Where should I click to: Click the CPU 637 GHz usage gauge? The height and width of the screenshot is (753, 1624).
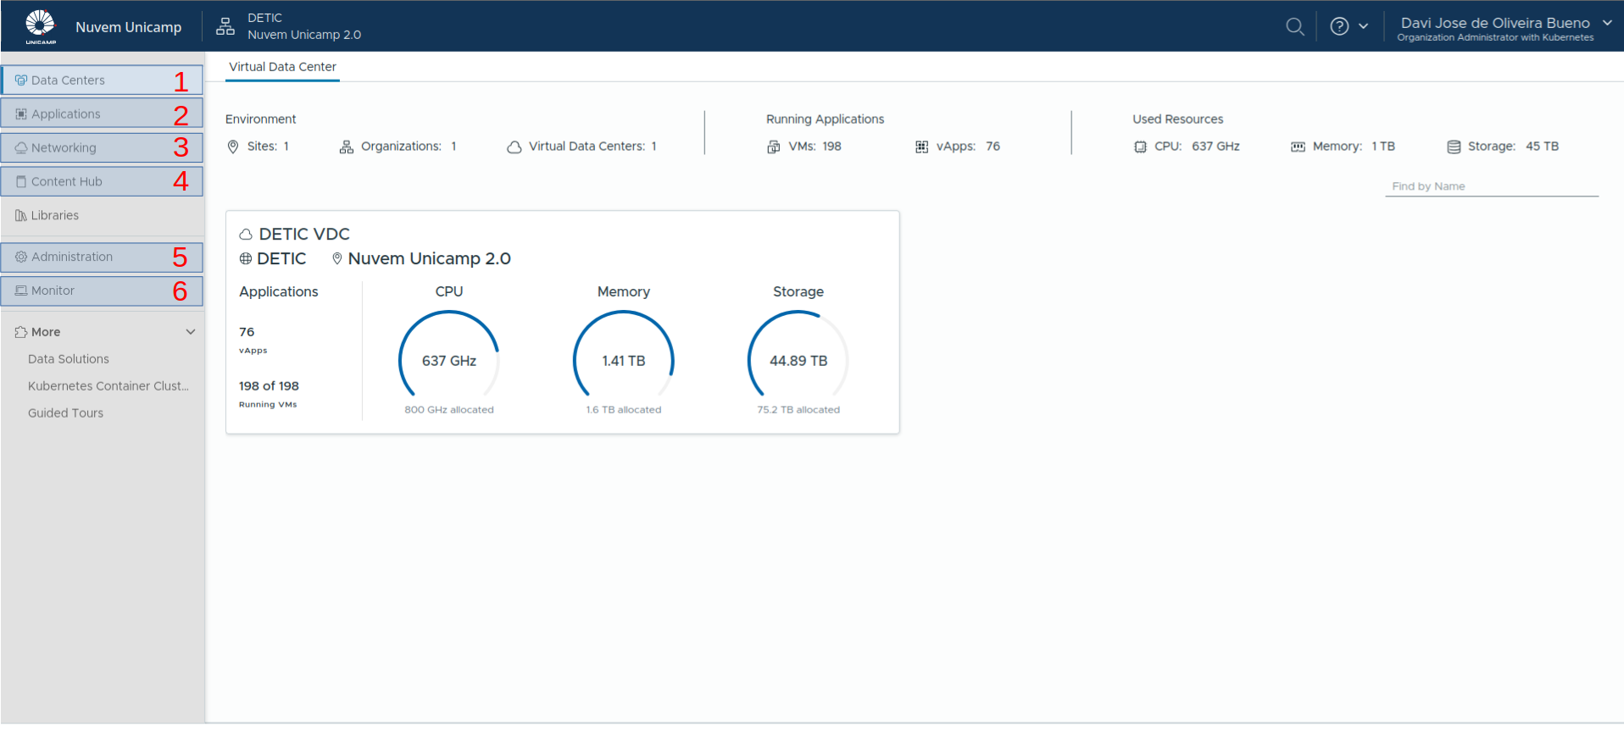click(x=449, y=360)
